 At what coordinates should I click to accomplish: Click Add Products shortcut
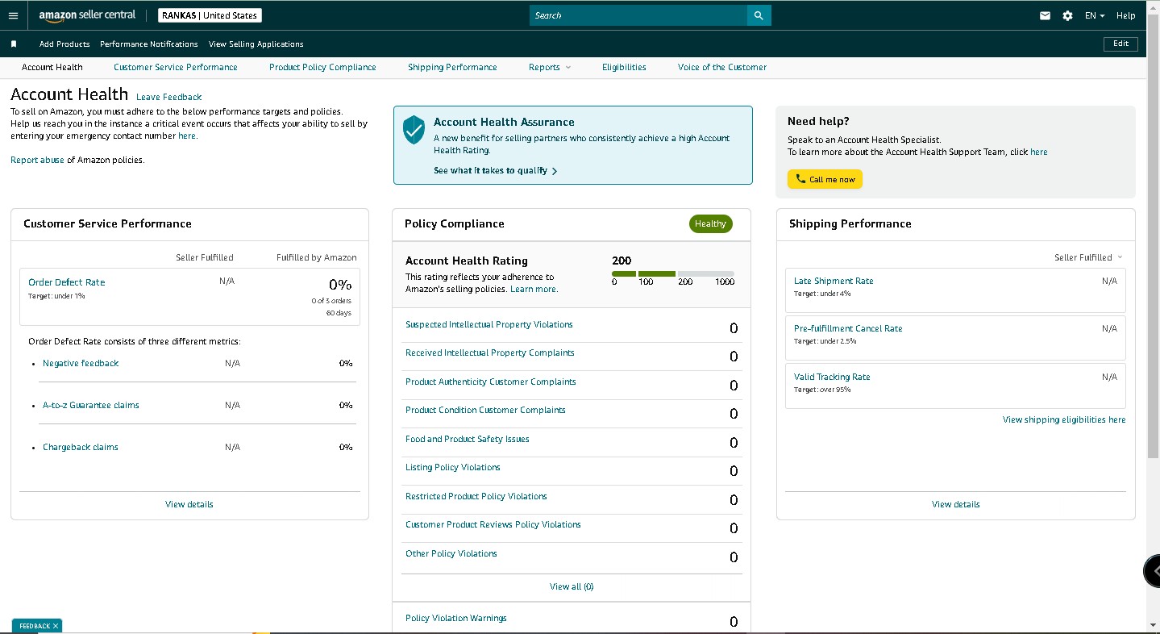[64, 44]
